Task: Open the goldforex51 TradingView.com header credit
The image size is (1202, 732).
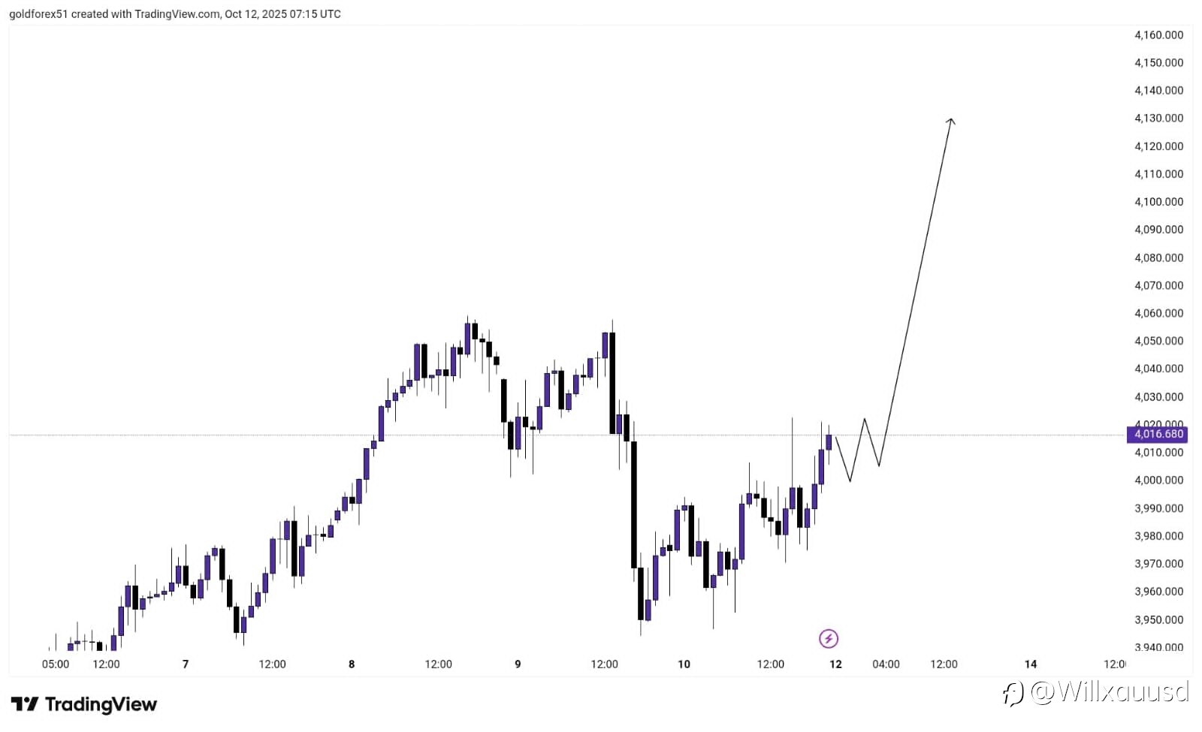Action: click(x=174, y=14)
